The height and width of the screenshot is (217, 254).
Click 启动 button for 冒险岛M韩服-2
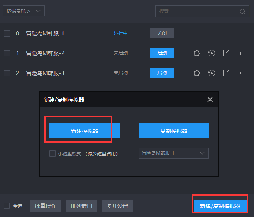point(162,53)
